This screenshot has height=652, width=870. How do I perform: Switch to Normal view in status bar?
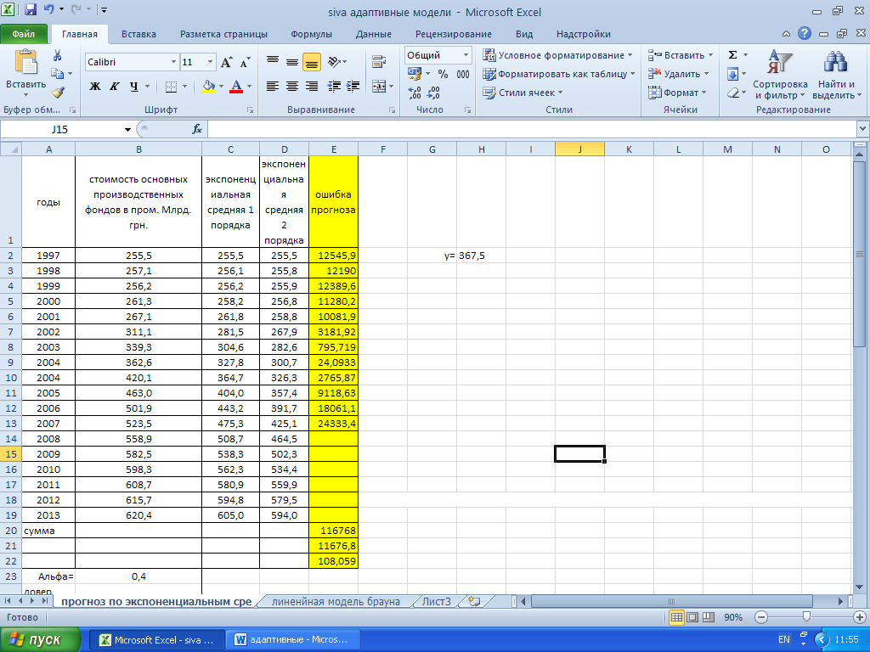tap(676, 617)
